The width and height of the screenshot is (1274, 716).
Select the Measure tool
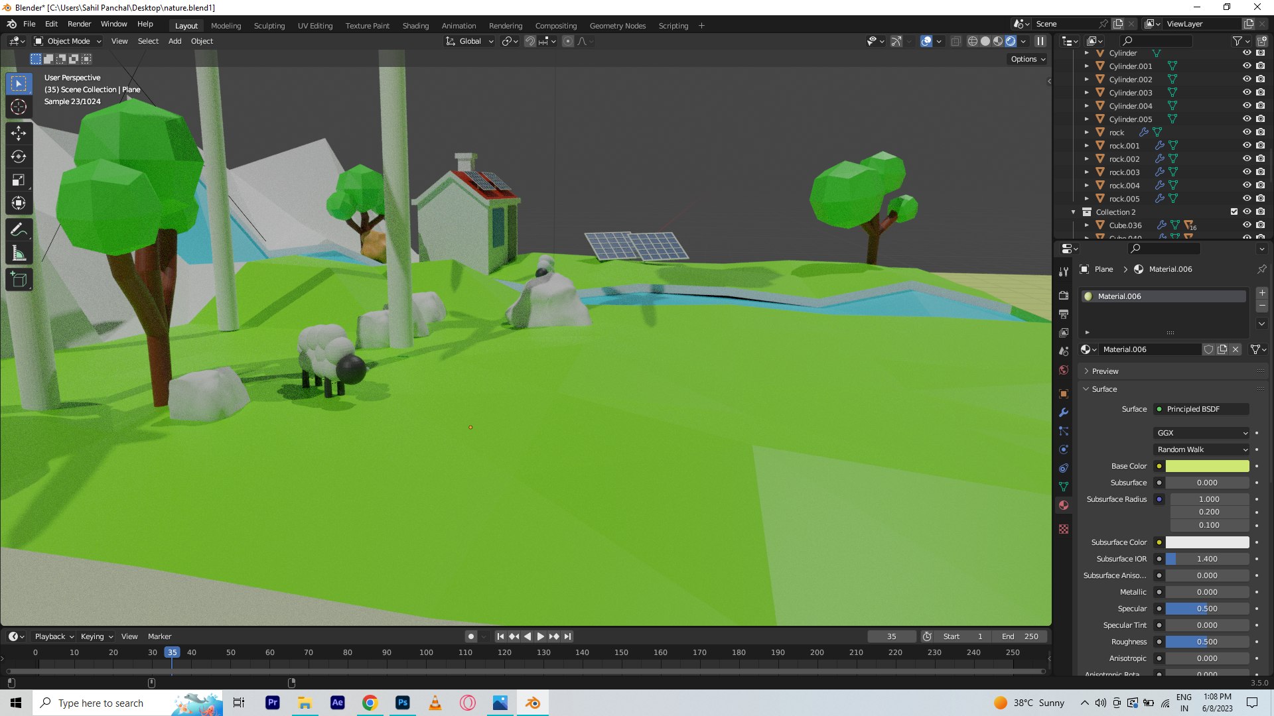pyautogui.click(x=19, y=253)
